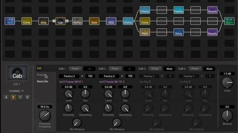This screenshot has width=238, height=133.
Task: Open the CAB 1 Picker
Action: point(75,69)
